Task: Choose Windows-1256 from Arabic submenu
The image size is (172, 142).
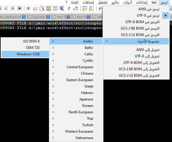Action: 25,54
